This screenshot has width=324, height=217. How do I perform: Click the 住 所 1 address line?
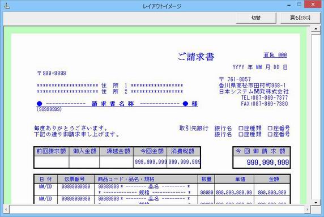(x=110, y=86)
